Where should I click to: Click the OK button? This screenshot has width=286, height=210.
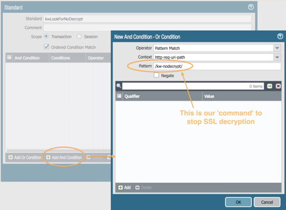pos(238,202)
